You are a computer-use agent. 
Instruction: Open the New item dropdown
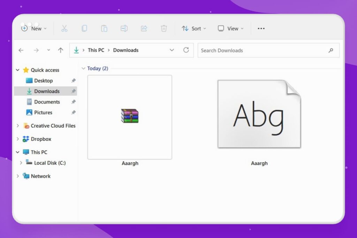[34, 29]
